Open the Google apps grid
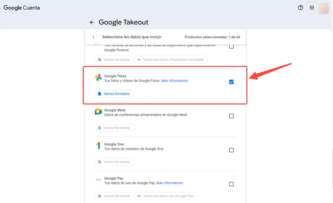333x203 pixels. (x=312, y=8)
